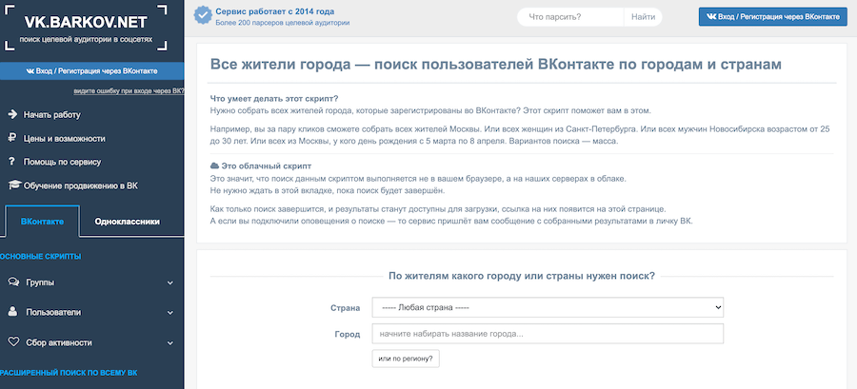Open the login error help link
The width and height of the screenshot is (857, 389).
pos(128,91)
